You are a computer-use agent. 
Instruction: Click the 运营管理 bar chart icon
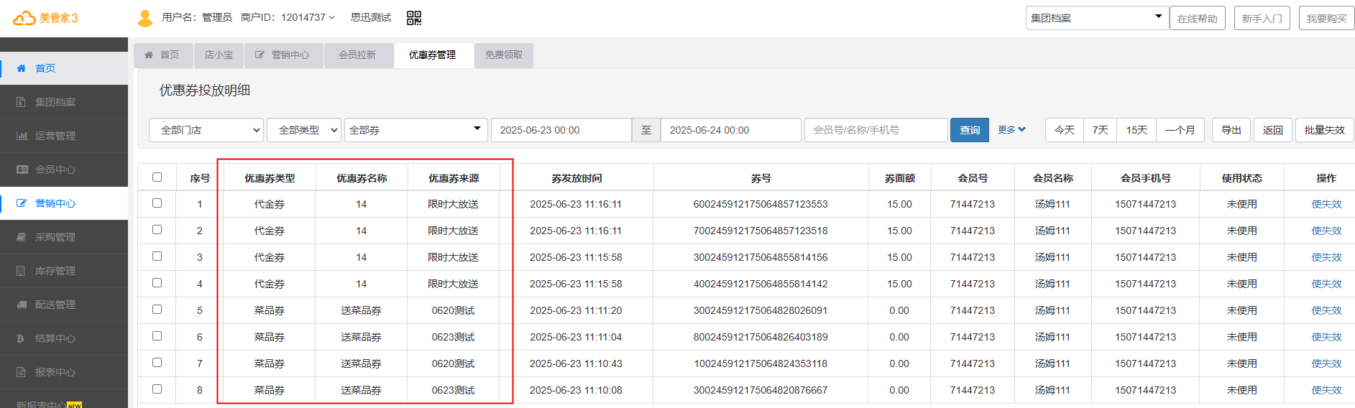pyautogui.click(x=22, y=136)
